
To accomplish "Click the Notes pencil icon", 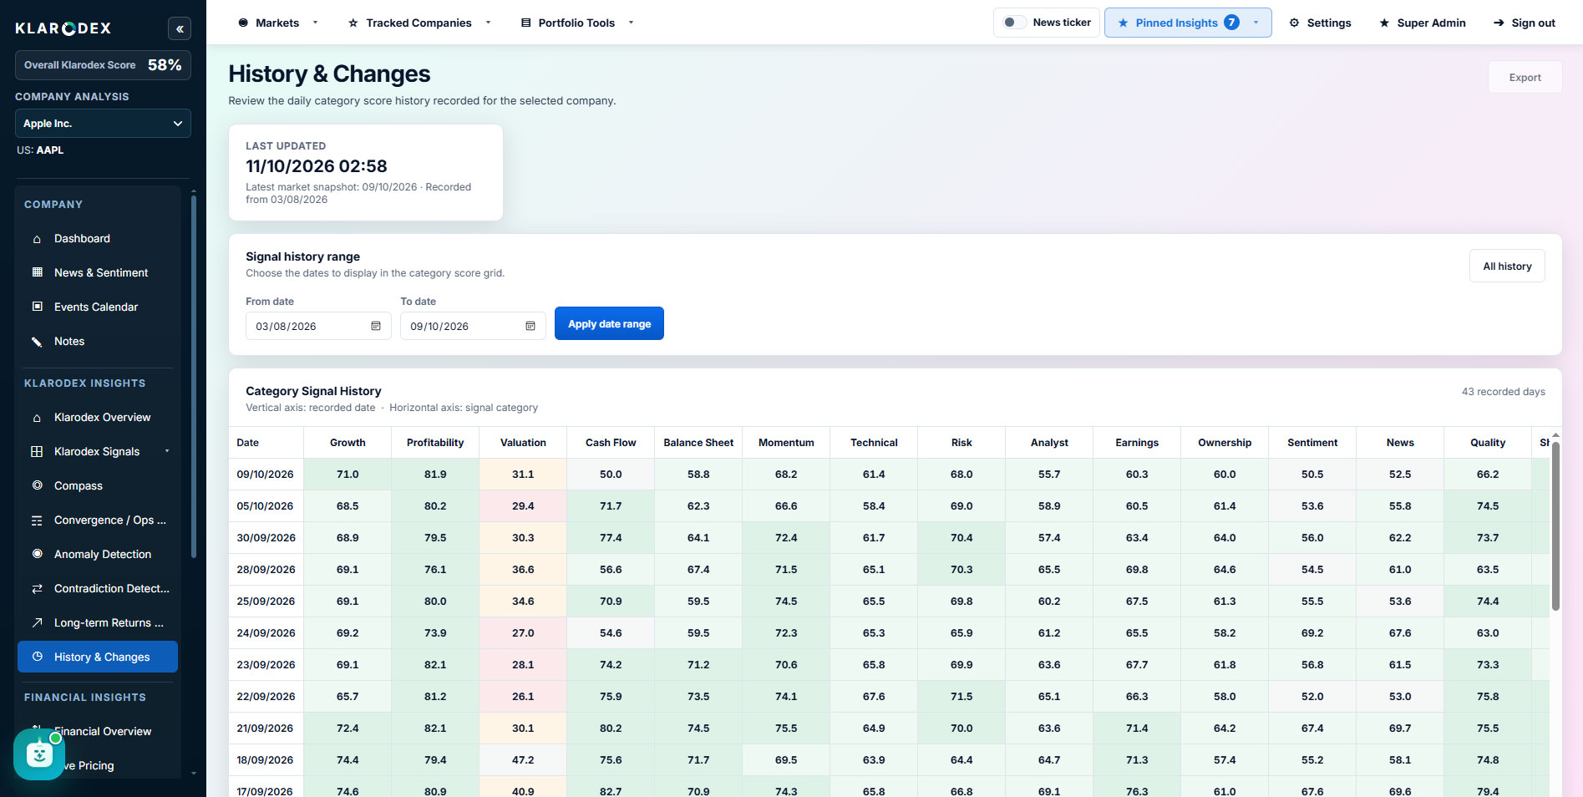I will click(37, 341).
